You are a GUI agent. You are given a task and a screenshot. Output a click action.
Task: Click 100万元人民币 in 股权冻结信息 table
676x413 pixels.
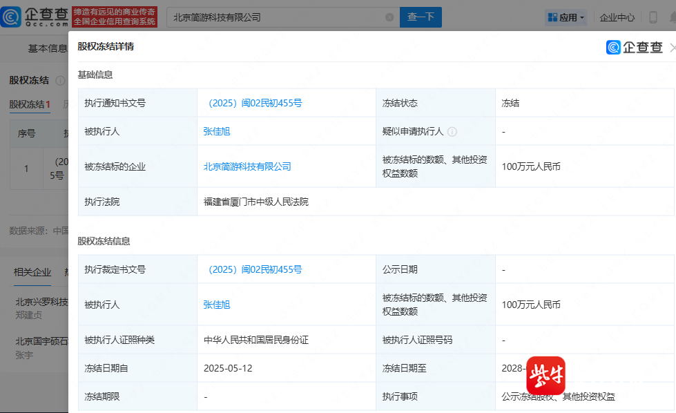coord(531,305)
